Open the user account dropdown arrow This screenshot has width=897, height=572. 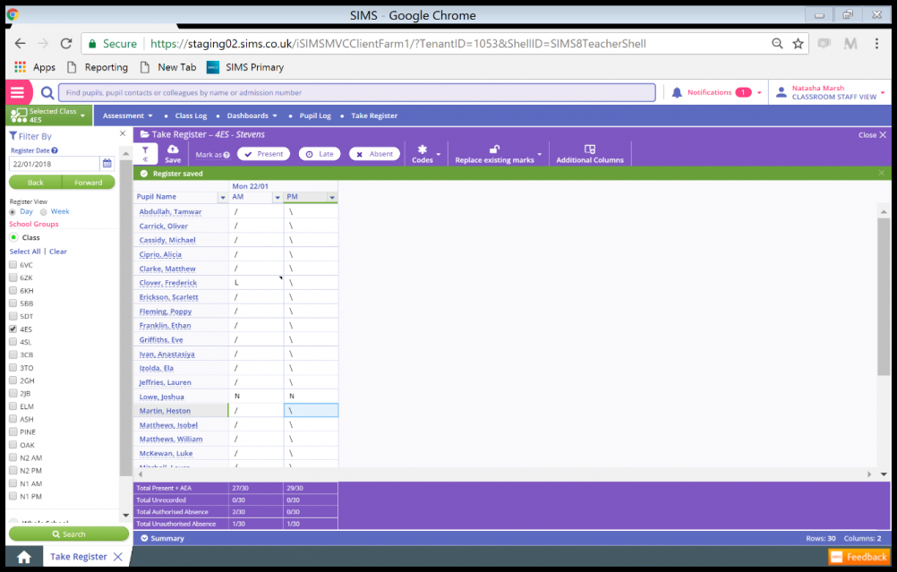point(883,93)
